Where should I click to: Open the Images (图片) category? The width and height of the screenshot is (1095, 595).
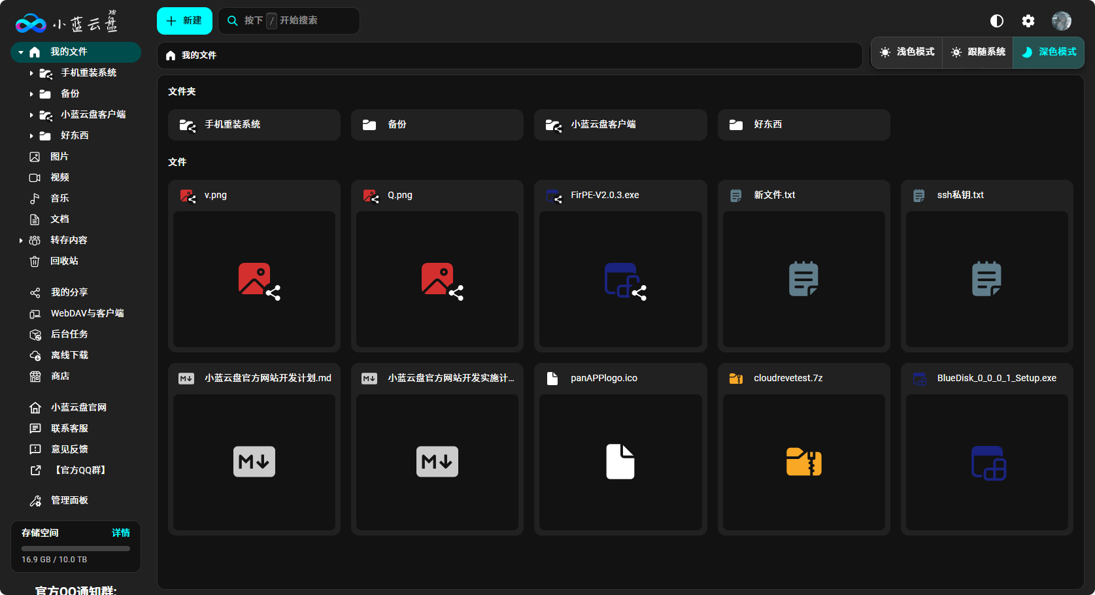click(x=59, y=156)
